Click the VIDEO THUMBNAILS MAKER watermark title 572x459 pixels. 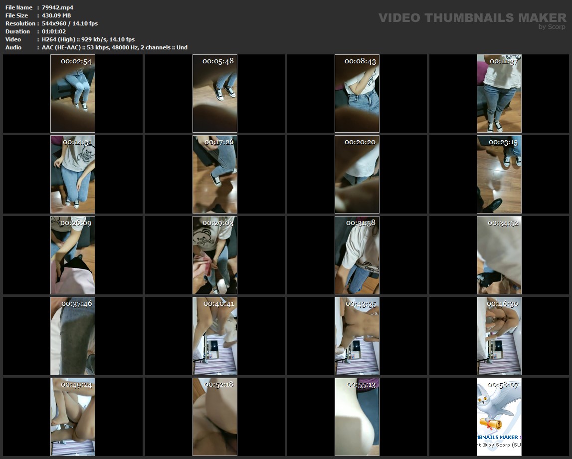tap(472, 18)
